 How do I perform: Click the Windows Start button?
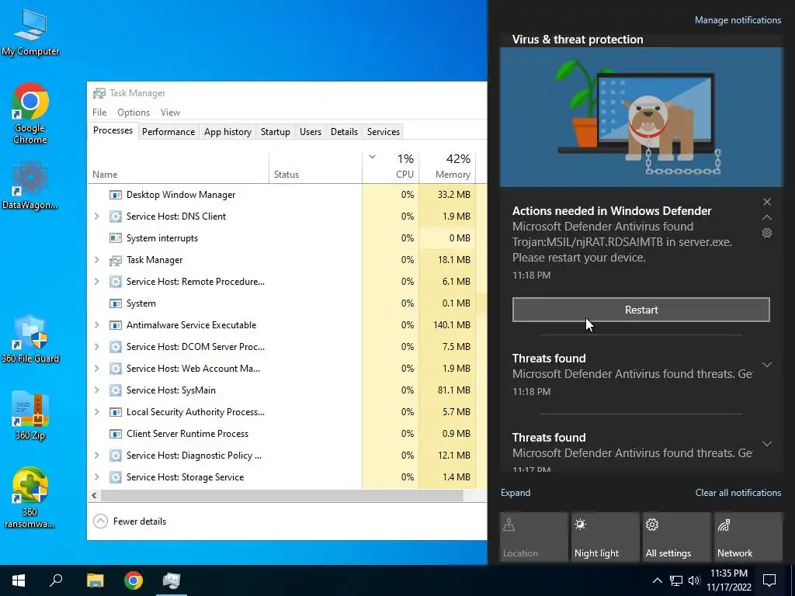tap(19, 580)
